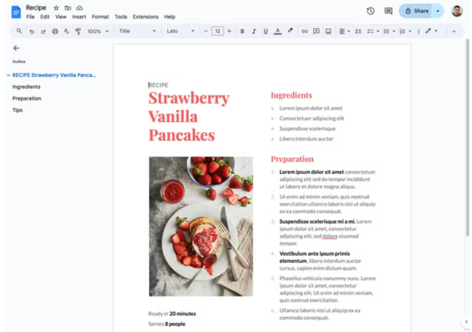
Task: Expand the text alignment options
Action: tap(348, 31)
